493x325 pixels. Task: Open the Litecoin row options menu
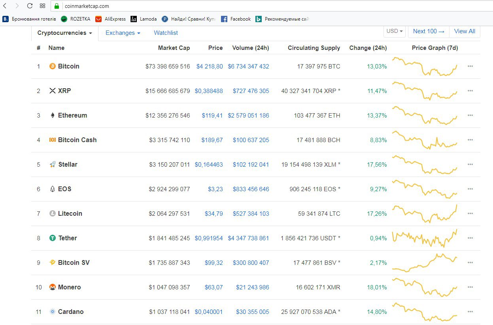click(470, 213)
